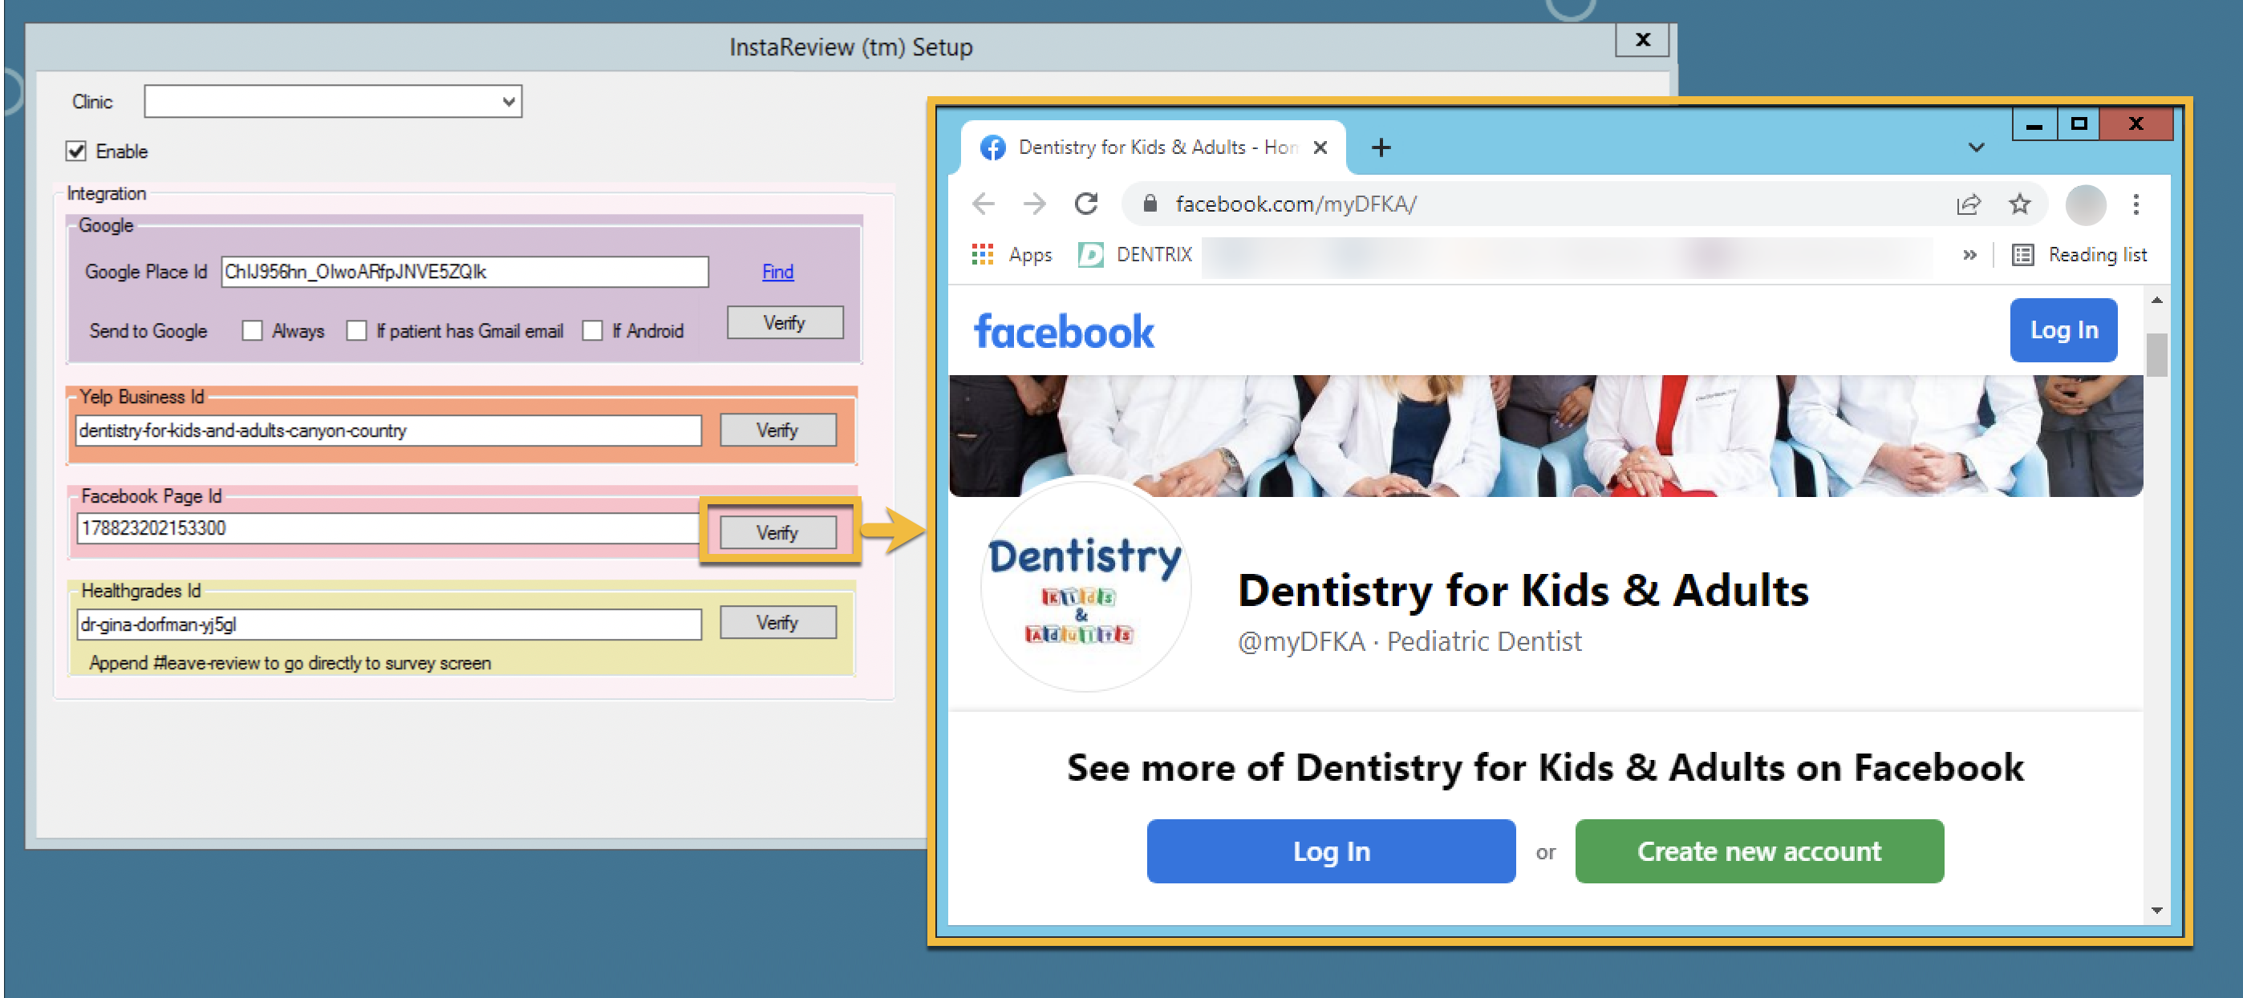
Task: Click the Google Place Id field
Action: pyautogui.click(x=464, y=272)
